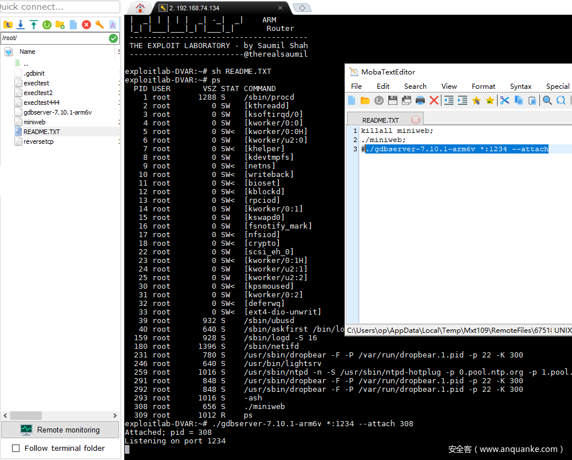The height and width of the screenshot is (460, 572).
Task: Click the SFTP download arrow icon
Action: (x=21, y=25)
